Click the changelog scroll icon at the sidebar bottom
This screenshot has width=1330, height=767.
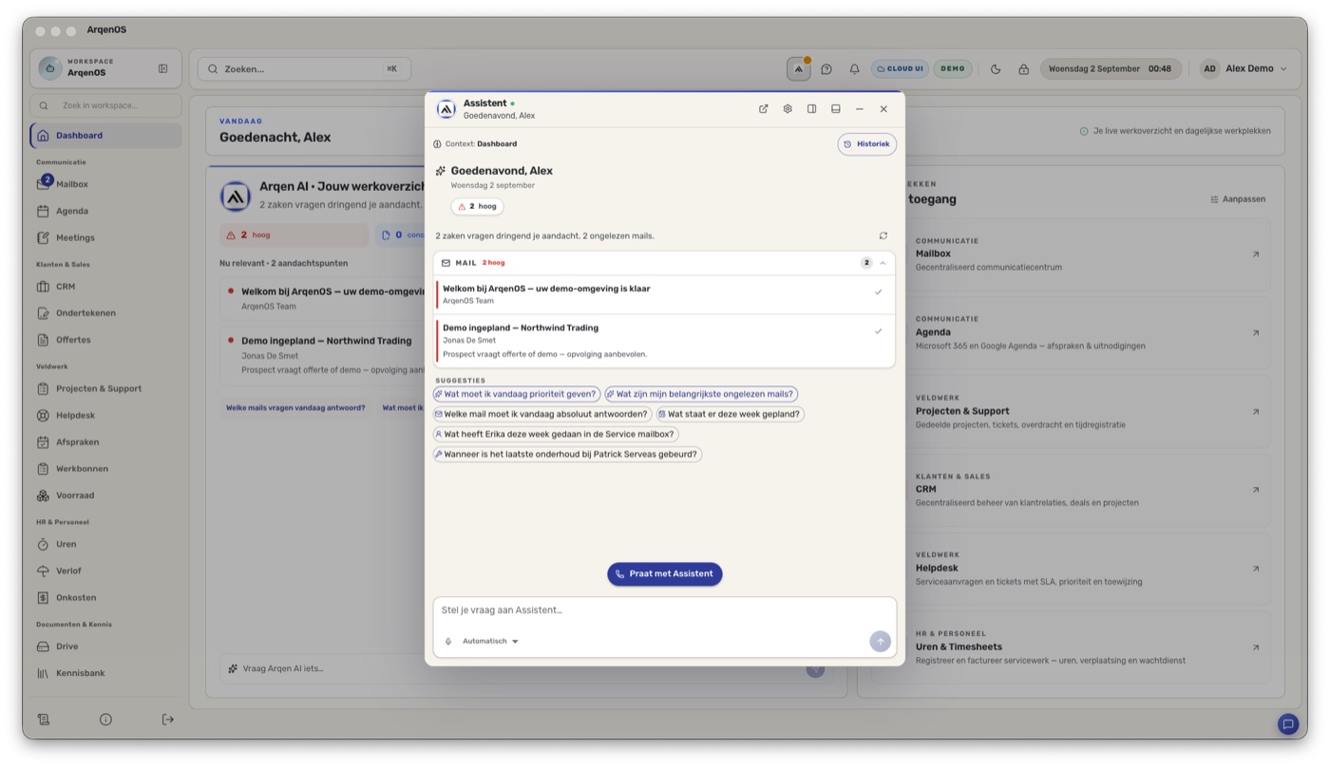(x=43, y=720)
